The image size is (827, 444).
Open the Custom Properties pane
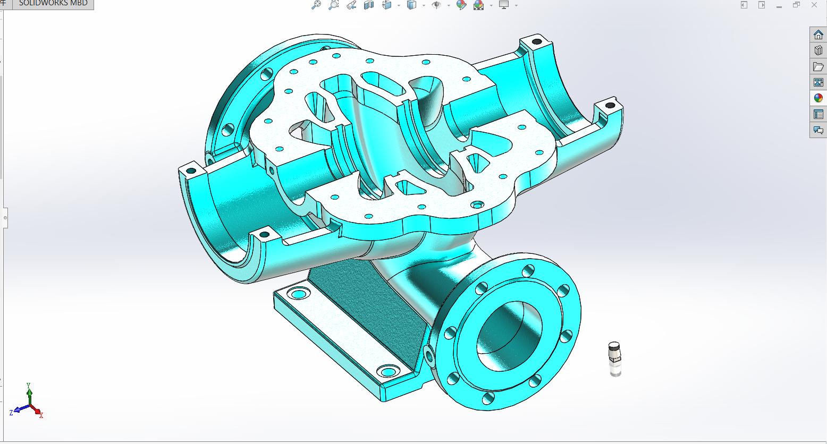click(x=818, y=114)
